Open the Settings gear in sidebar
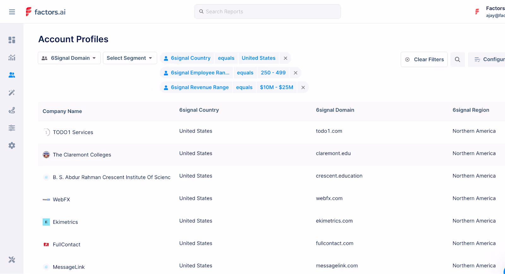This screenshot has width=505, height=274. point(12,145)
